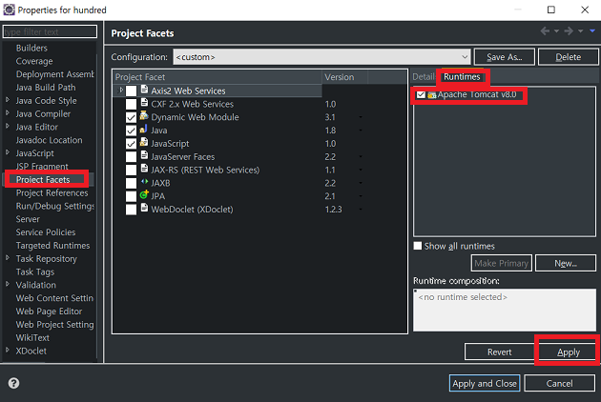Click the Axis2 Web Services document icon
The image size is (601, 402).
pyautogui.click(x=144, y=90)
